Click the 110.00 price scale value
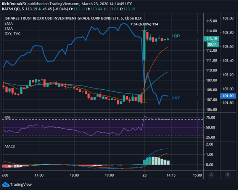The image size is (238, 190). pos(211,70)
